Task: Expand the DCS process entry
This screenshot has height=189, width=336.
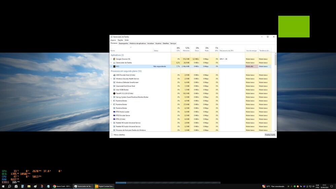Action: [111, 66]
